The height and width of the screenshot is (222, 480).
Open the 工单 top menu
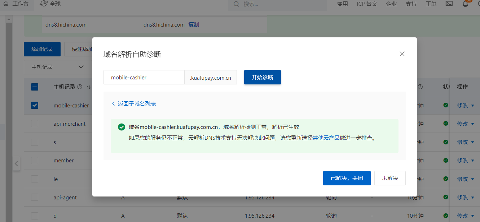click(x=431, y=4)
